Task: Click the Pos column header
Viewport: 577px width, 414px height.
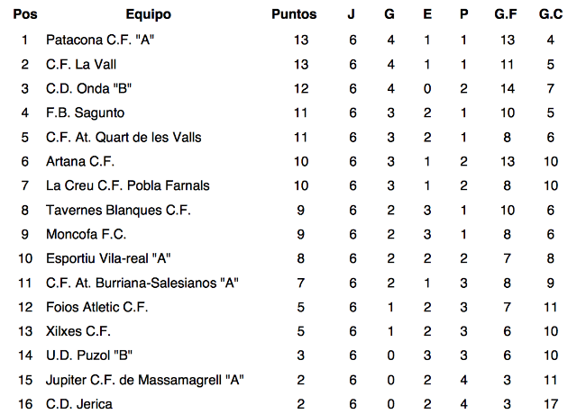Action: [x=24, y=14]
